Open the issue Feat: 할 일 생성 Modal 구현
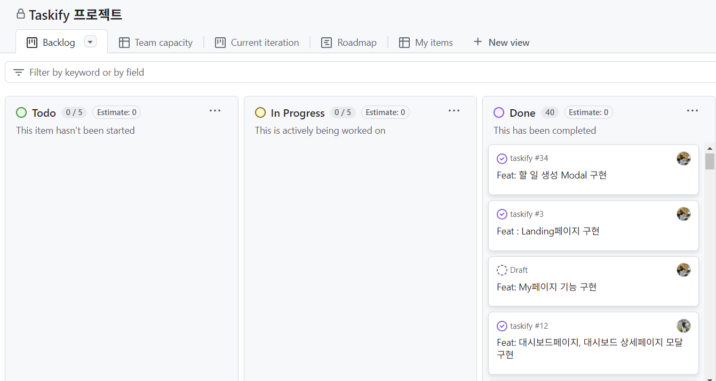716x381 pixels. (552, 175)
